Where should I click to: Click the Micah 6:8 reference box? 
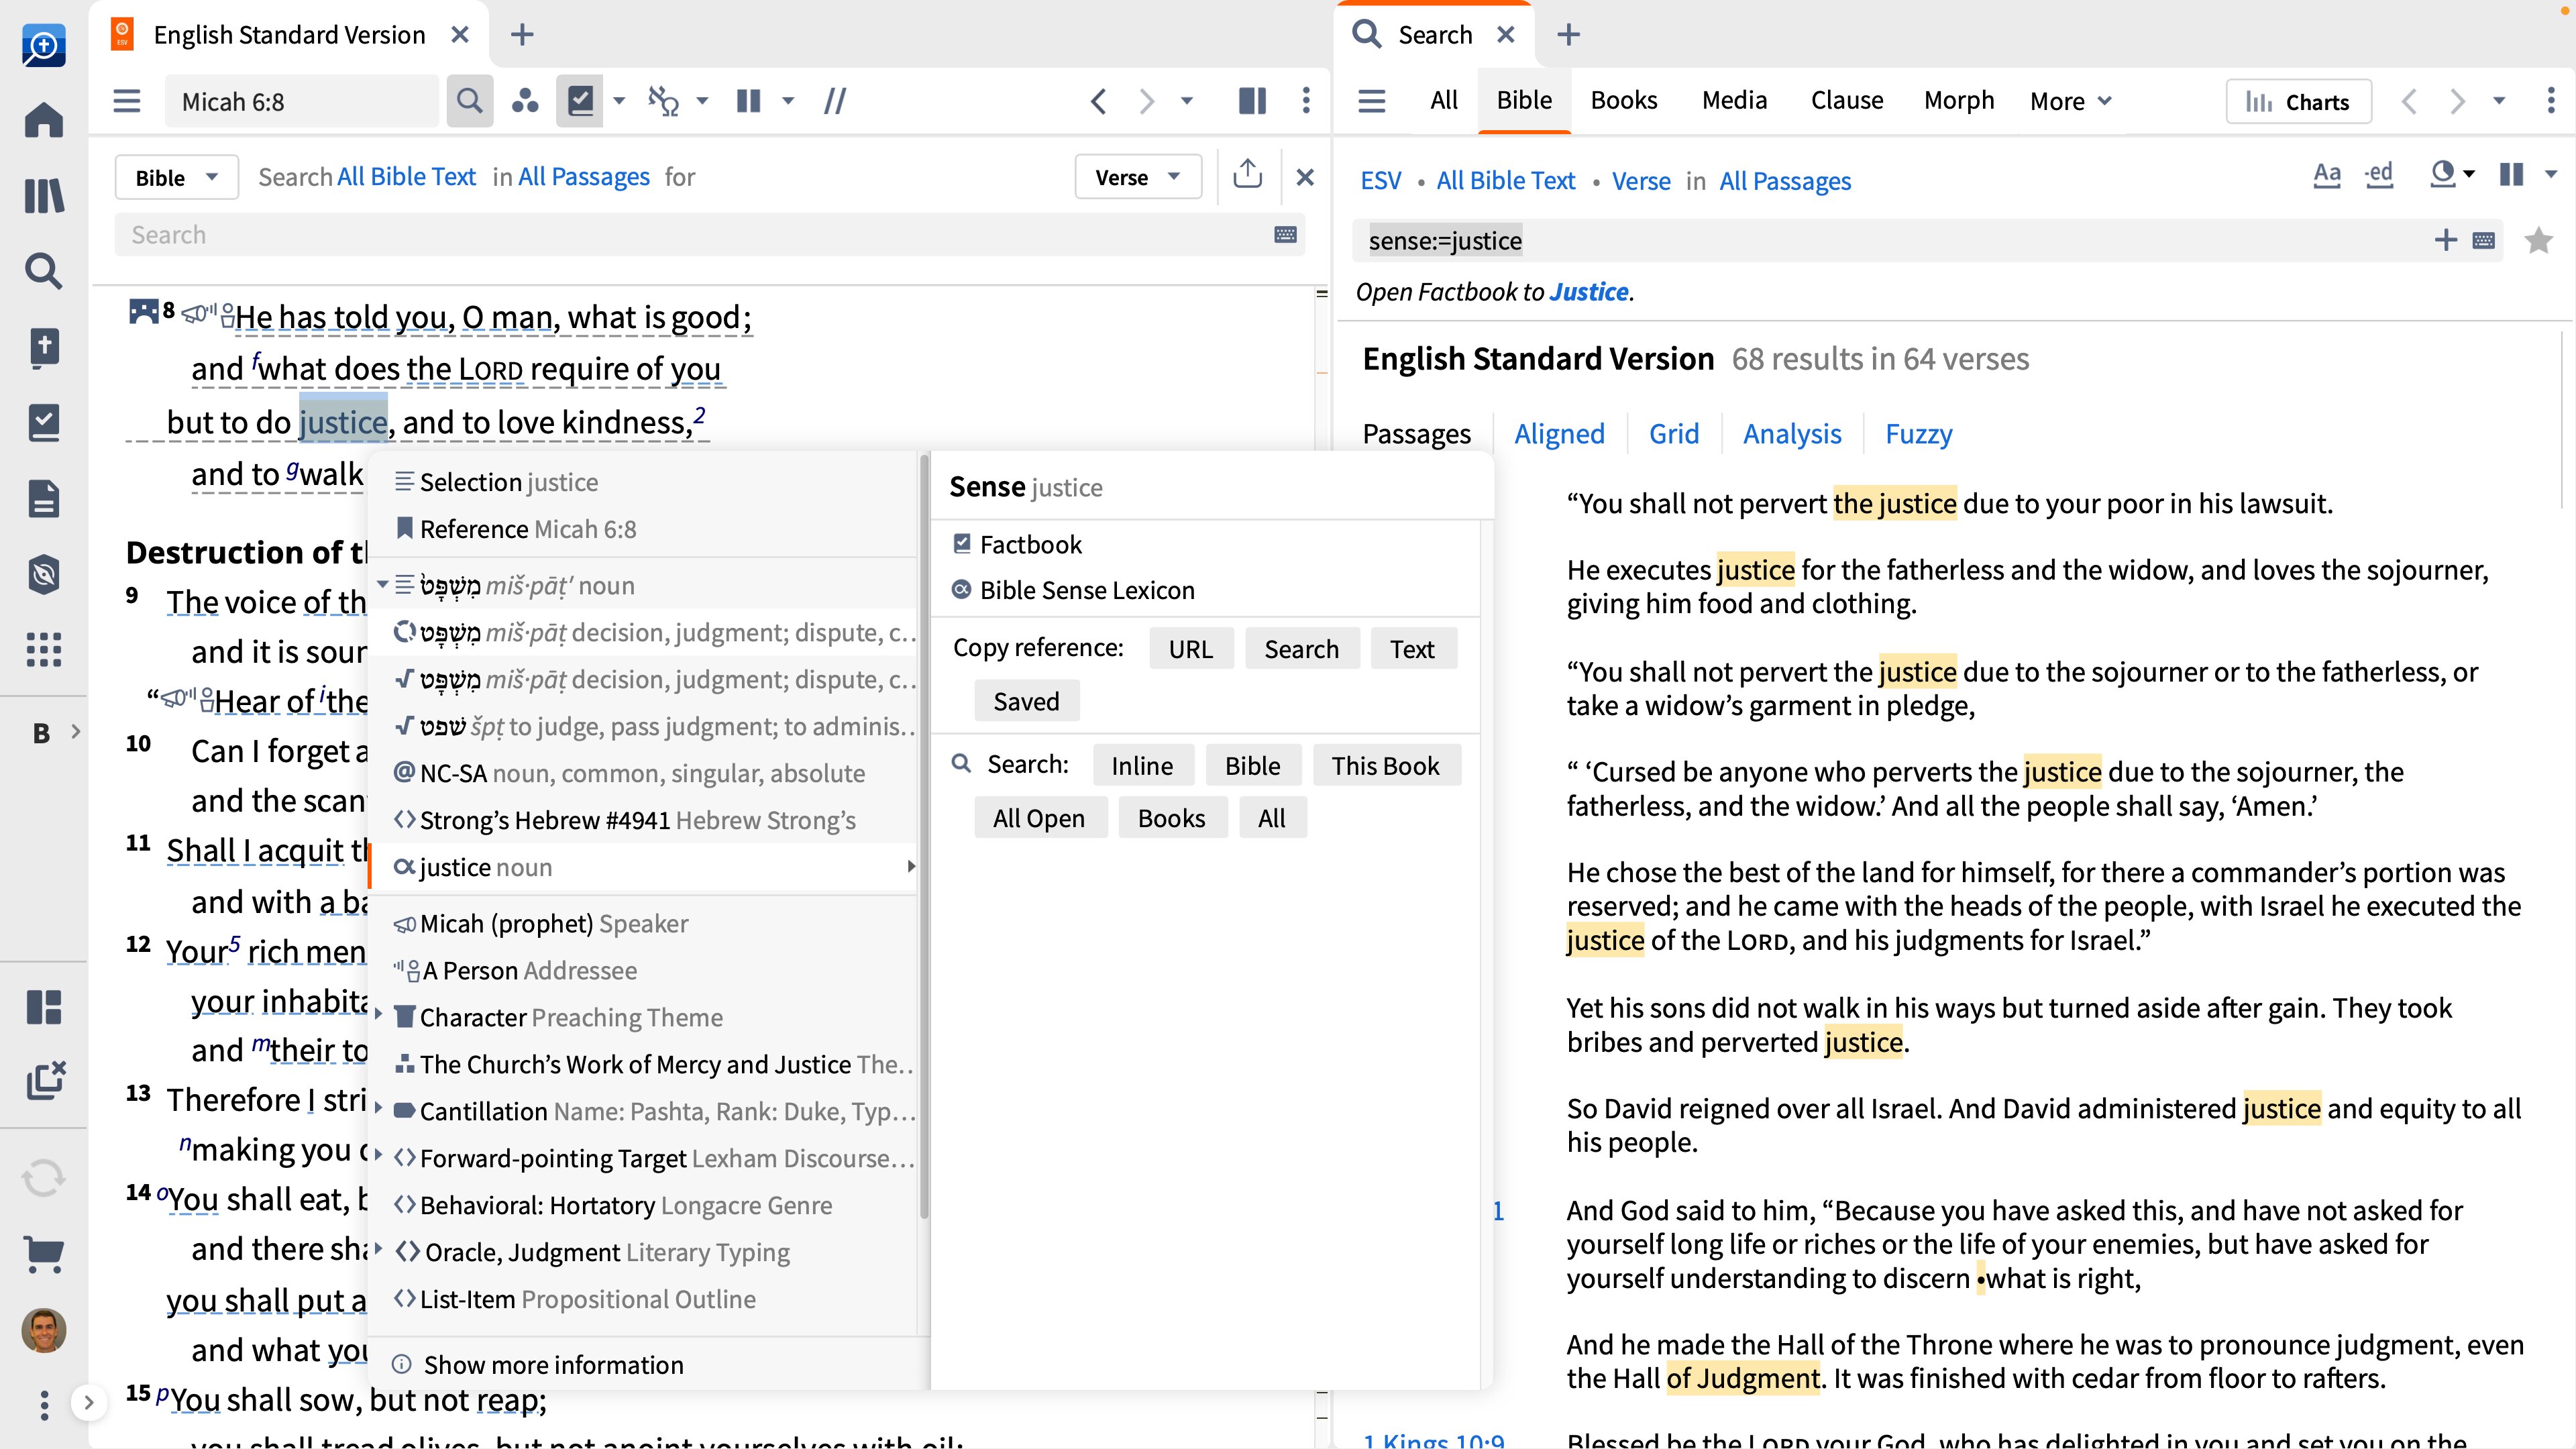tap(302, 101)
